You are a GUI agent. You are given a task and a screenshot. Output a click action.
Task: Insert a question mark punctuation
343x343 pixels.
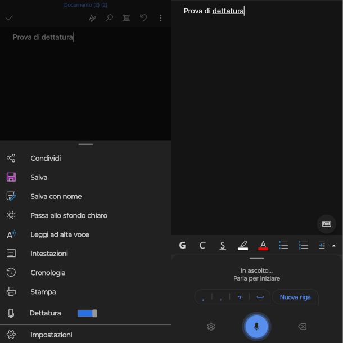coord(240,297)
